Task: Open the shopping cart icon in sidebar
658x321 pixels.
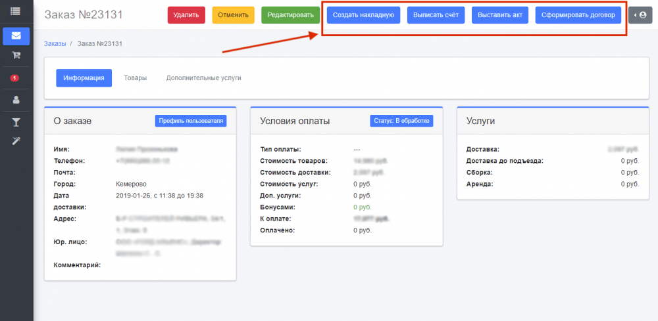Action: (16, 55)
